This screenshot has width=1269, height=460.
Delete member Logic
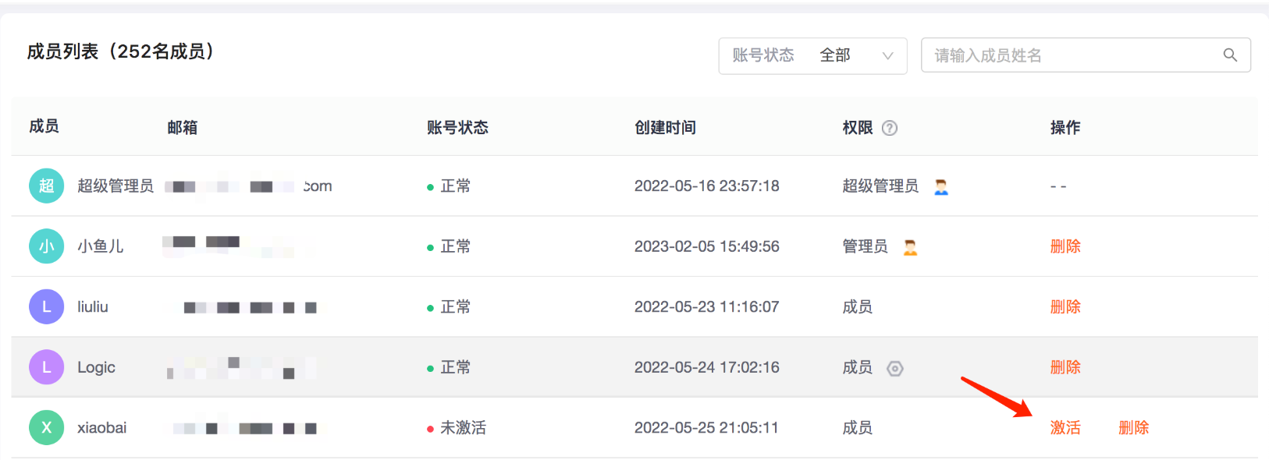(x=1065, y=367)
